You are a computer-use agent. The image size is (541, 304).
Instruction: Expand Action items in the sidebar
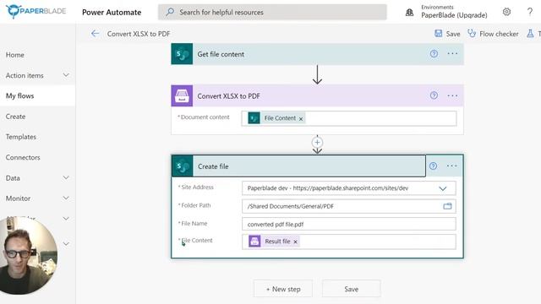tap(66, 75)
